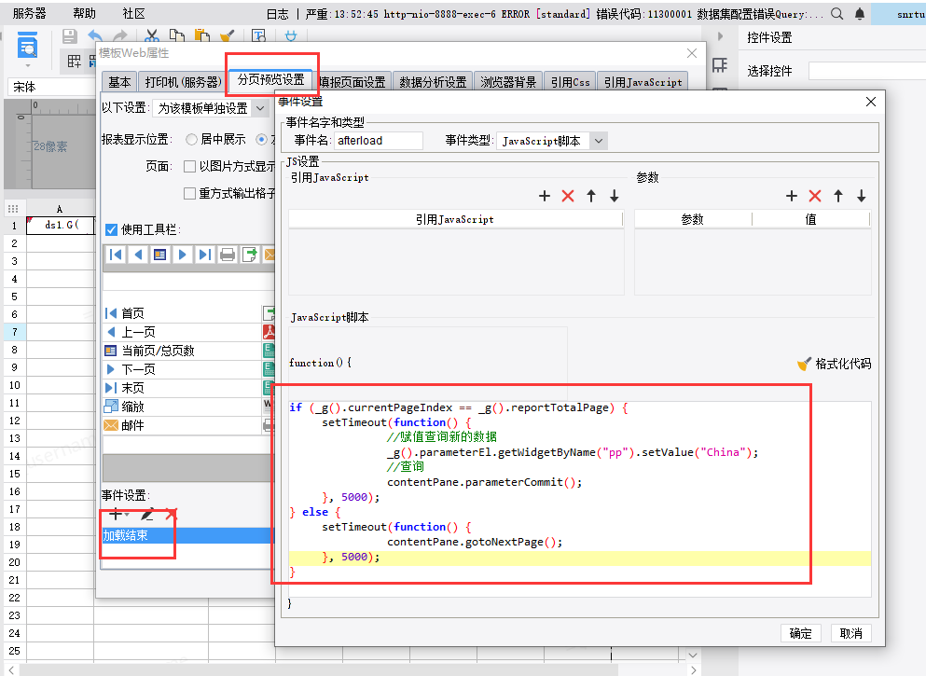
Task: Click previous page icon in toolbar preview
Action: (138, 255)
